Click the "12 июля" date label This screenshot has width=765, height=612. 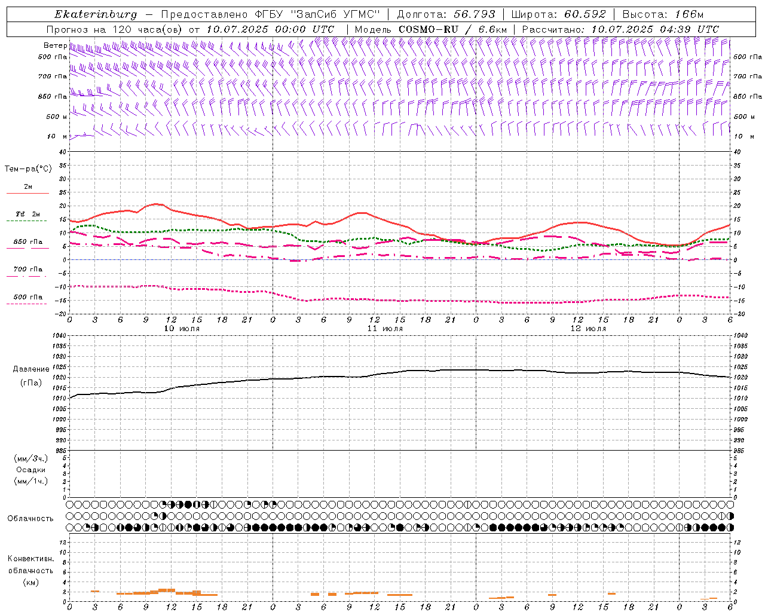pyautogui.click(x=588, y=329)
